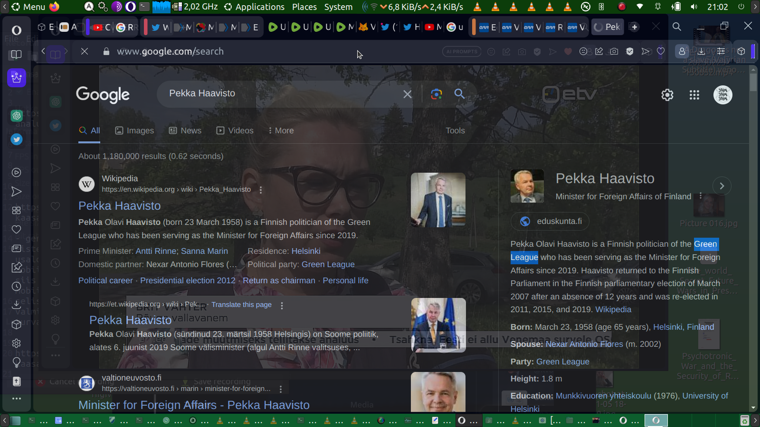Show next knowledge panel image chevron
760x427 pixels.
tap(722, 186)
